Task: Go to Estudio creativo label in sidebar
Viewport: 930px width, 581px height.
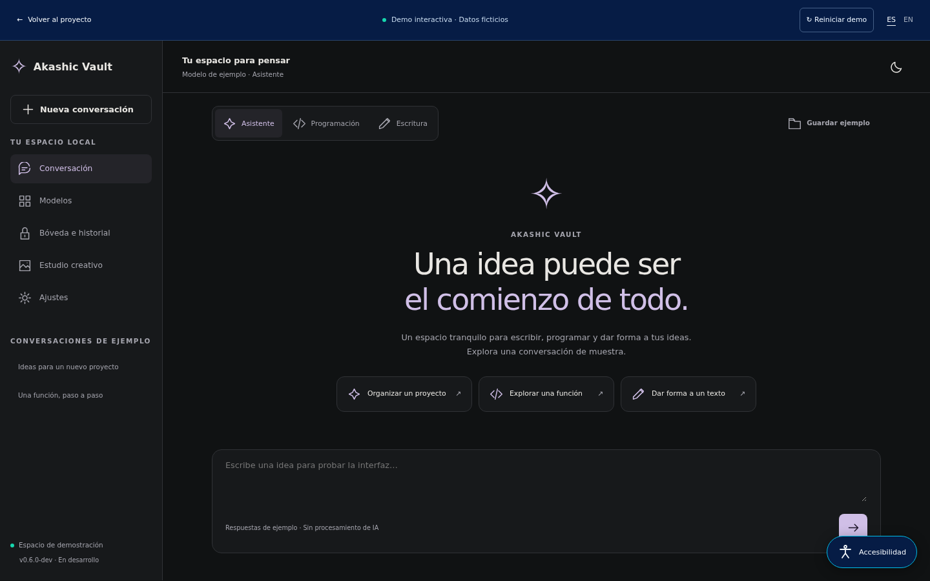Action: pyautogui.click(x=71, y=265)
